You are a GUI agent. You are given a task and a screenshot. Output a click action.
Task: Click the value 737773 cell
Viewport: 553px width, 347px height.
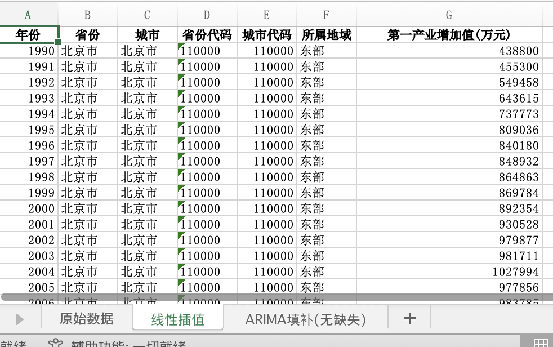pyautogui.click(x=449, y=114)
